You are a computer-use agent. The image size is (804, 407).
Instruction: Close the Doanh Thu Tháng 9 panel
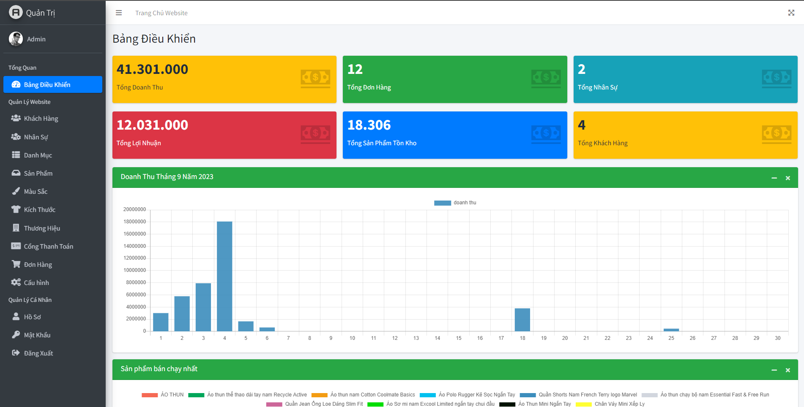click(x=788, y=178)
